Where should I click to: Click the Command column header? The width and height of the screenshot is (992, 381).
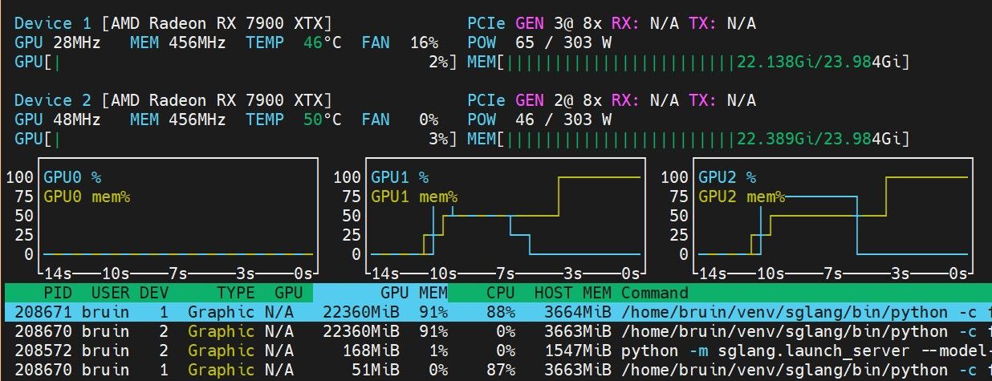655,293
